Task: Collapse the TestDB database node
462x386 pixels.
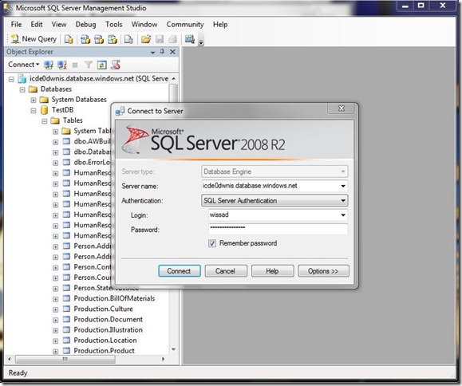Action: click(x=34, y=111)
